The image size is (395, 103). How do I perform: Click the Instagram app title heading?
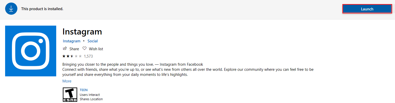(x=82, y=32)
